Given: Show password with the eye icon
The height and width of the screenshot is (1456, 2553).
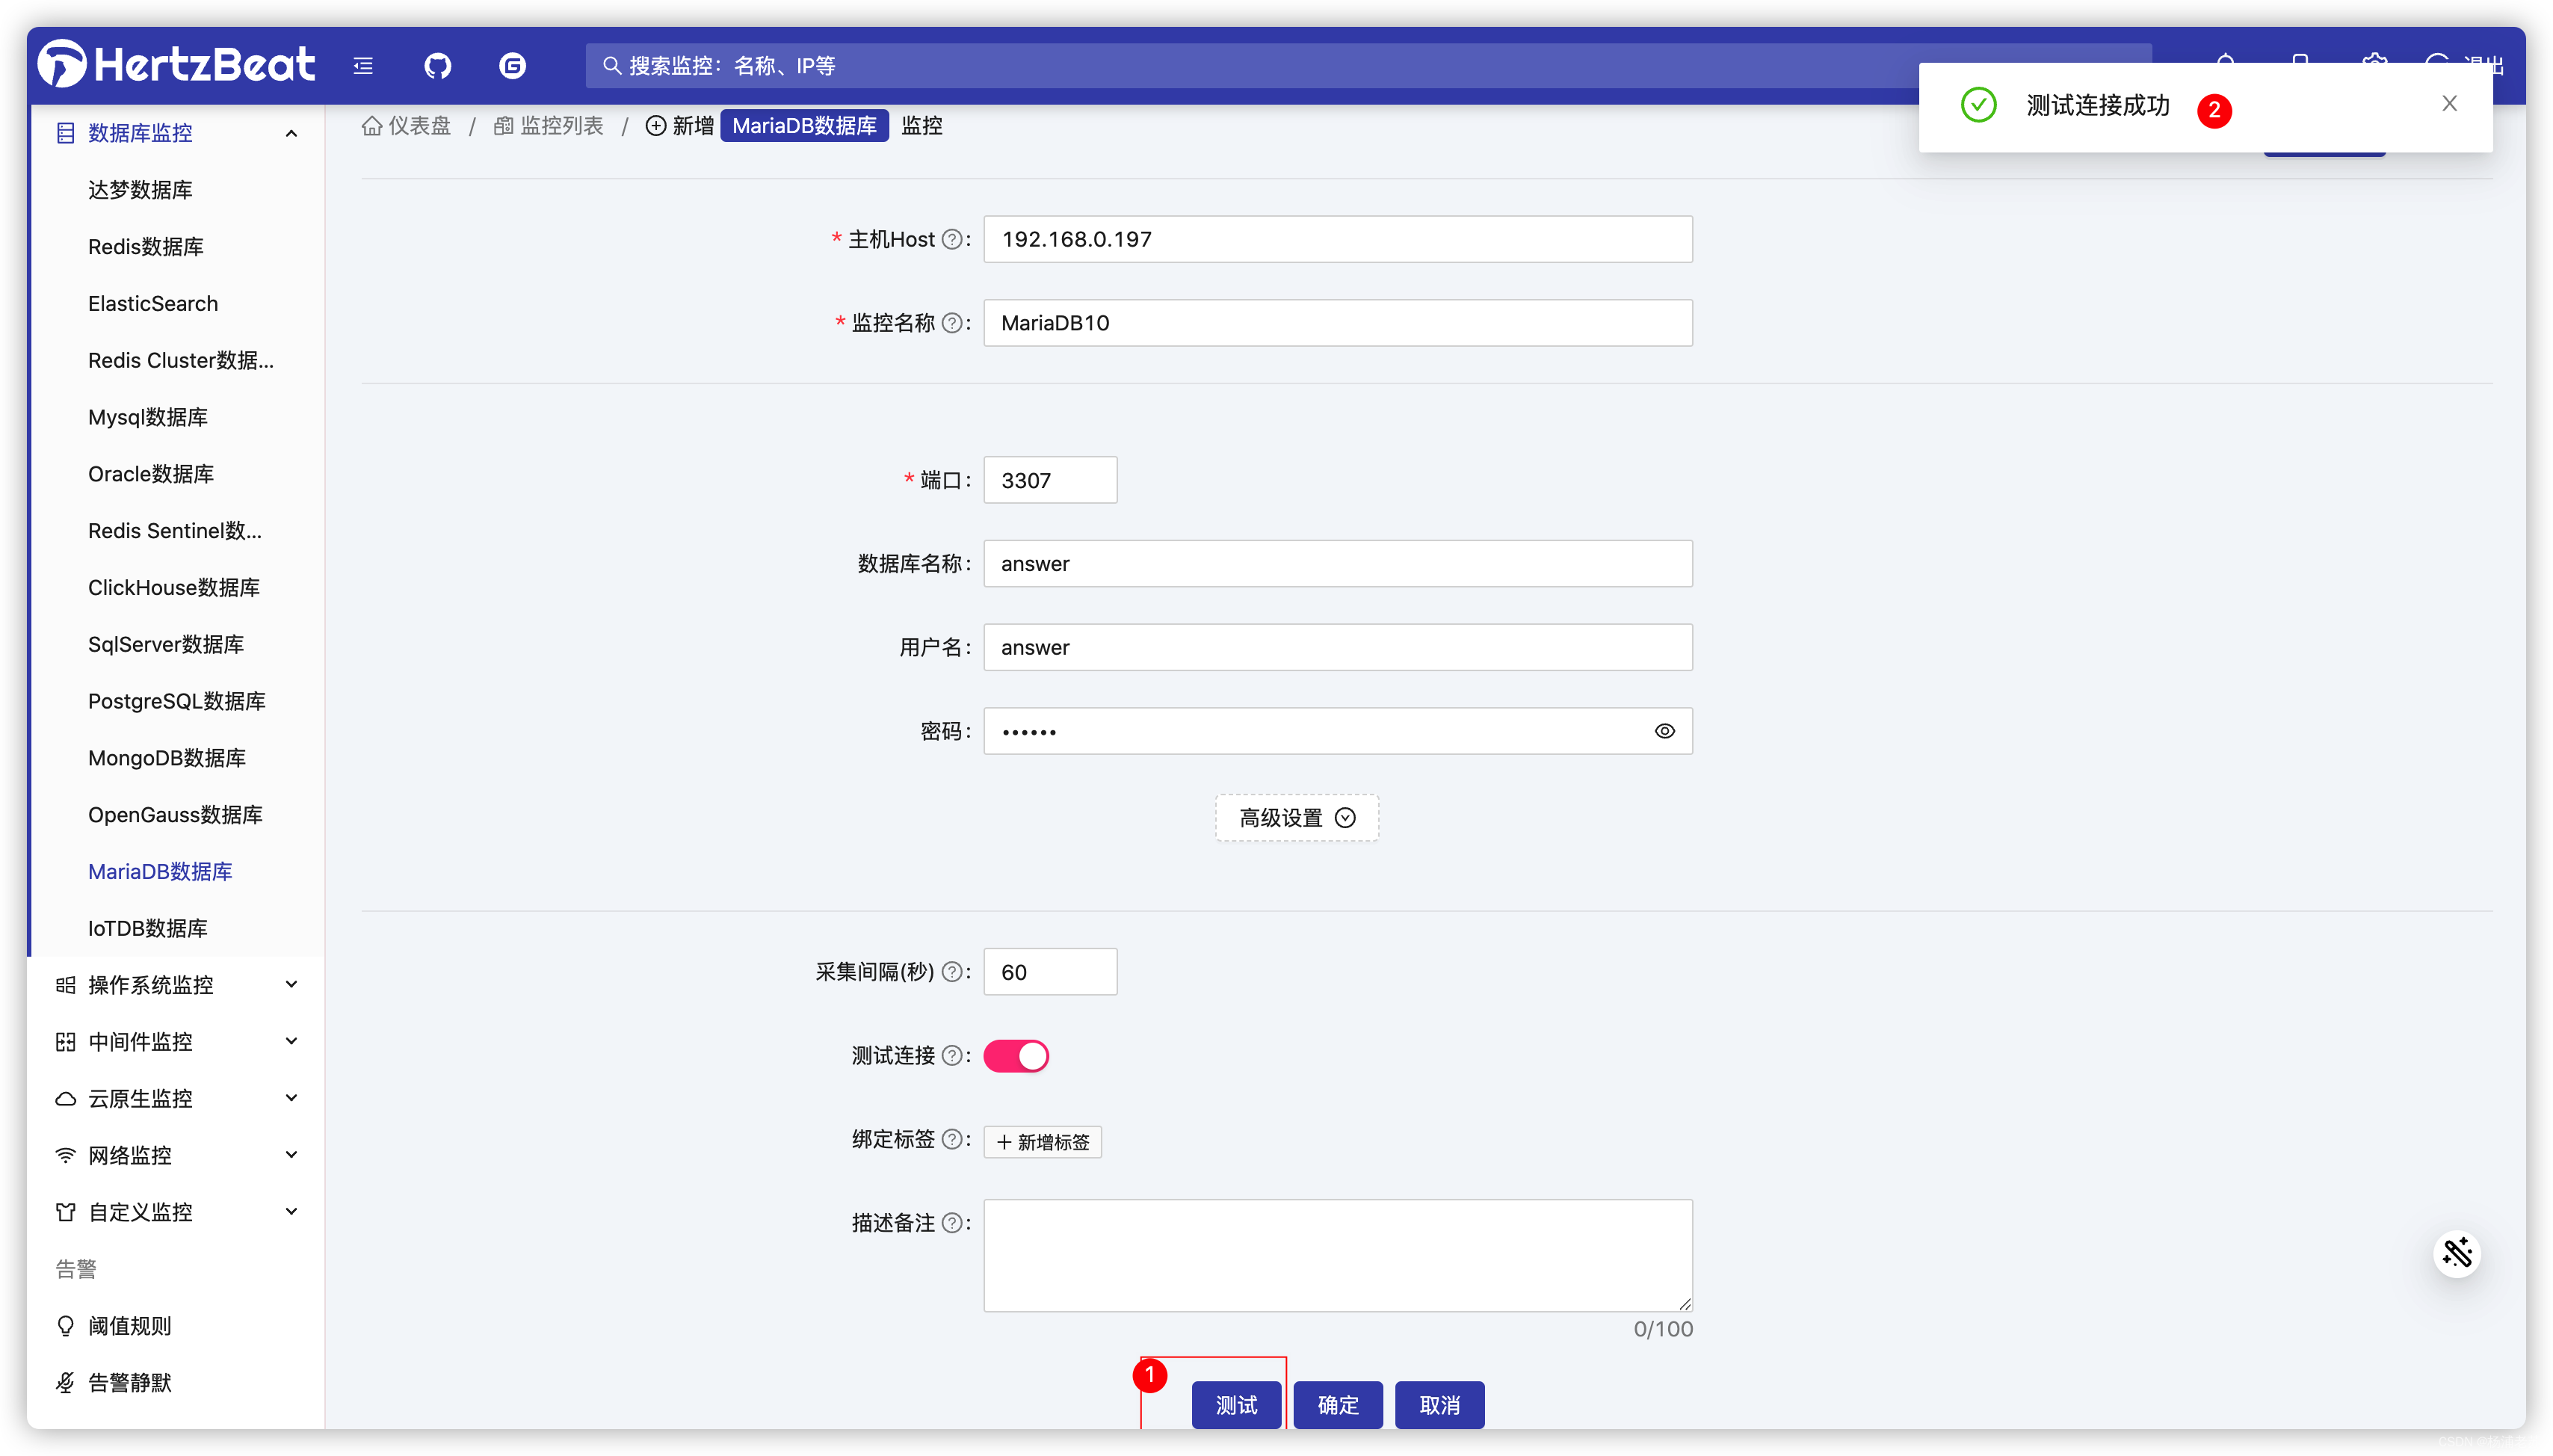Looking at the screenshot, I should (1664, 731).
